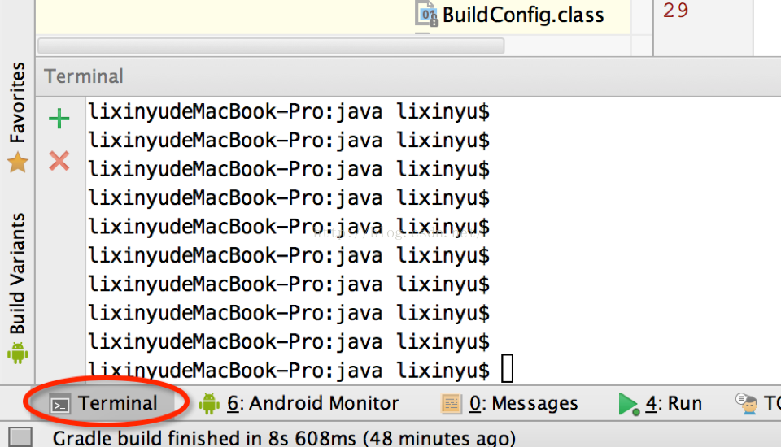Click the terminal cursor on last prompt
The width and height of the screenshot is (781, 447).
(x=507, y=368)
